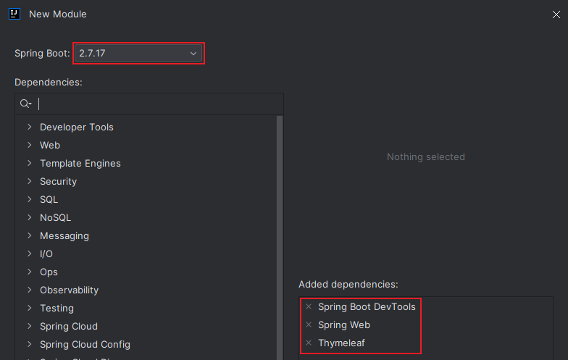The width and height of the screenshot is (568, 360).
Task: Select the SQL category in tree
Action: [49, 199]
